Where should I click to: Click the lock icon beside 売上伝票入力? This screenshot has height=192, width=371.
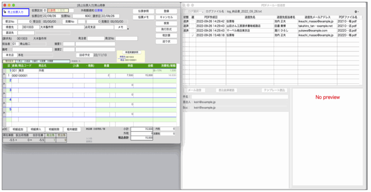point(4,12)
